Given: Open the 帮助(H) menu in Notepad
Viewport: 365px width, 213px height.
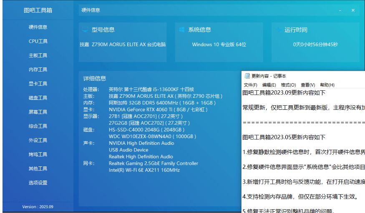Looking at the screenshot, I should point(327,85).
